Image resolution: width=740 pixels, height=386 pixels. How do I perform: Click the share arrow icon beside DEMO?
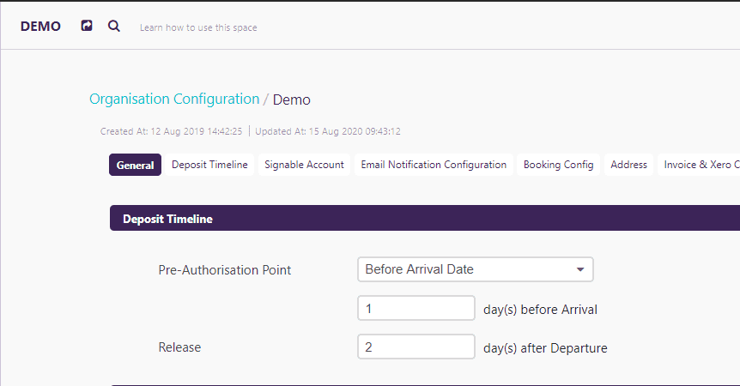click(x=87, y=26)
